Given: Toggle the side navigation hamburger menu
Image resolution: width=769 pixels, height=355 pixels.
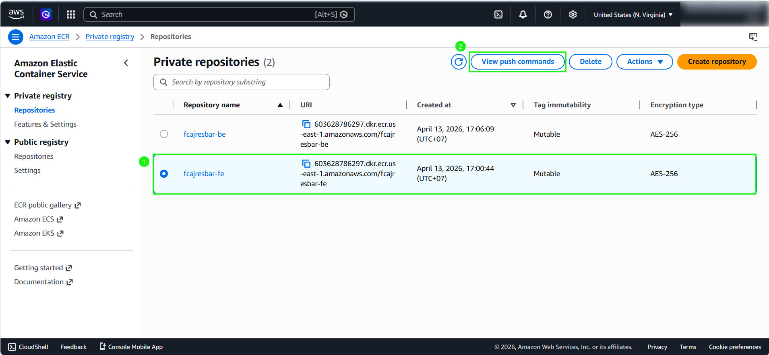Looking at the screenshot, I should click(16, 37).
